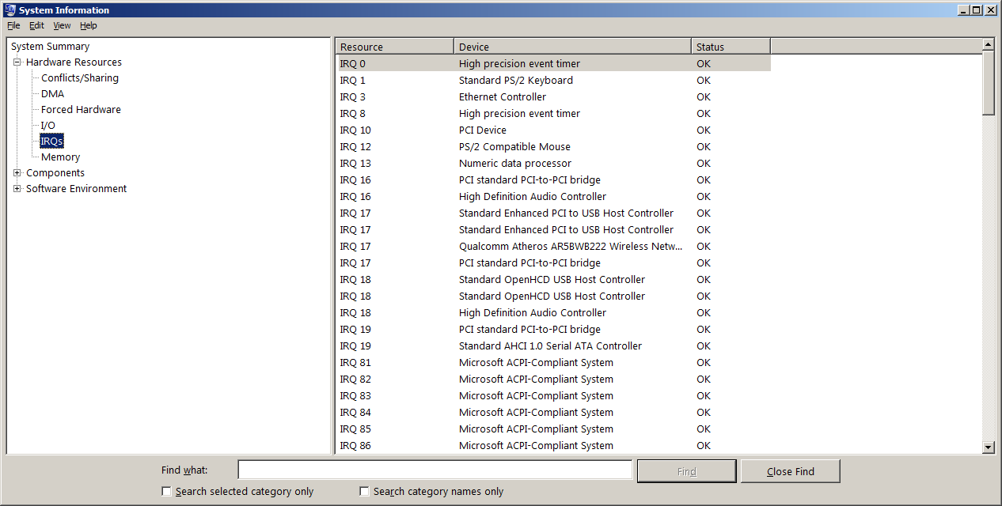Expand the Software Environment tree node
Screen dimensions: 1002x506
(x=17, y=189)
